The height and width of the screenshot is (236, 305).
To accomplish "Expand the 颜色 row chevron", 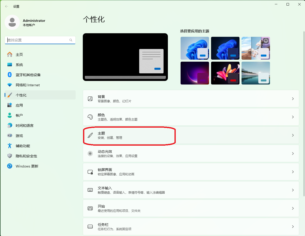I will tap(293, 117).
